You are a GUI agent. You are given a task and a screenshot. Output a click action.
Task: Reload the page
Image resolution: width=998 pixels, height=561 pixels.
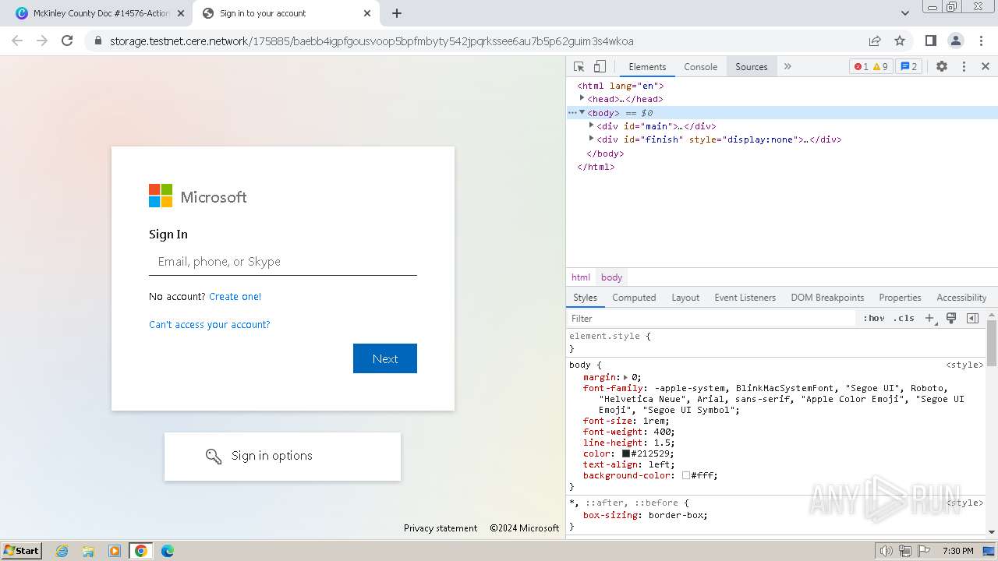point(67,41)
